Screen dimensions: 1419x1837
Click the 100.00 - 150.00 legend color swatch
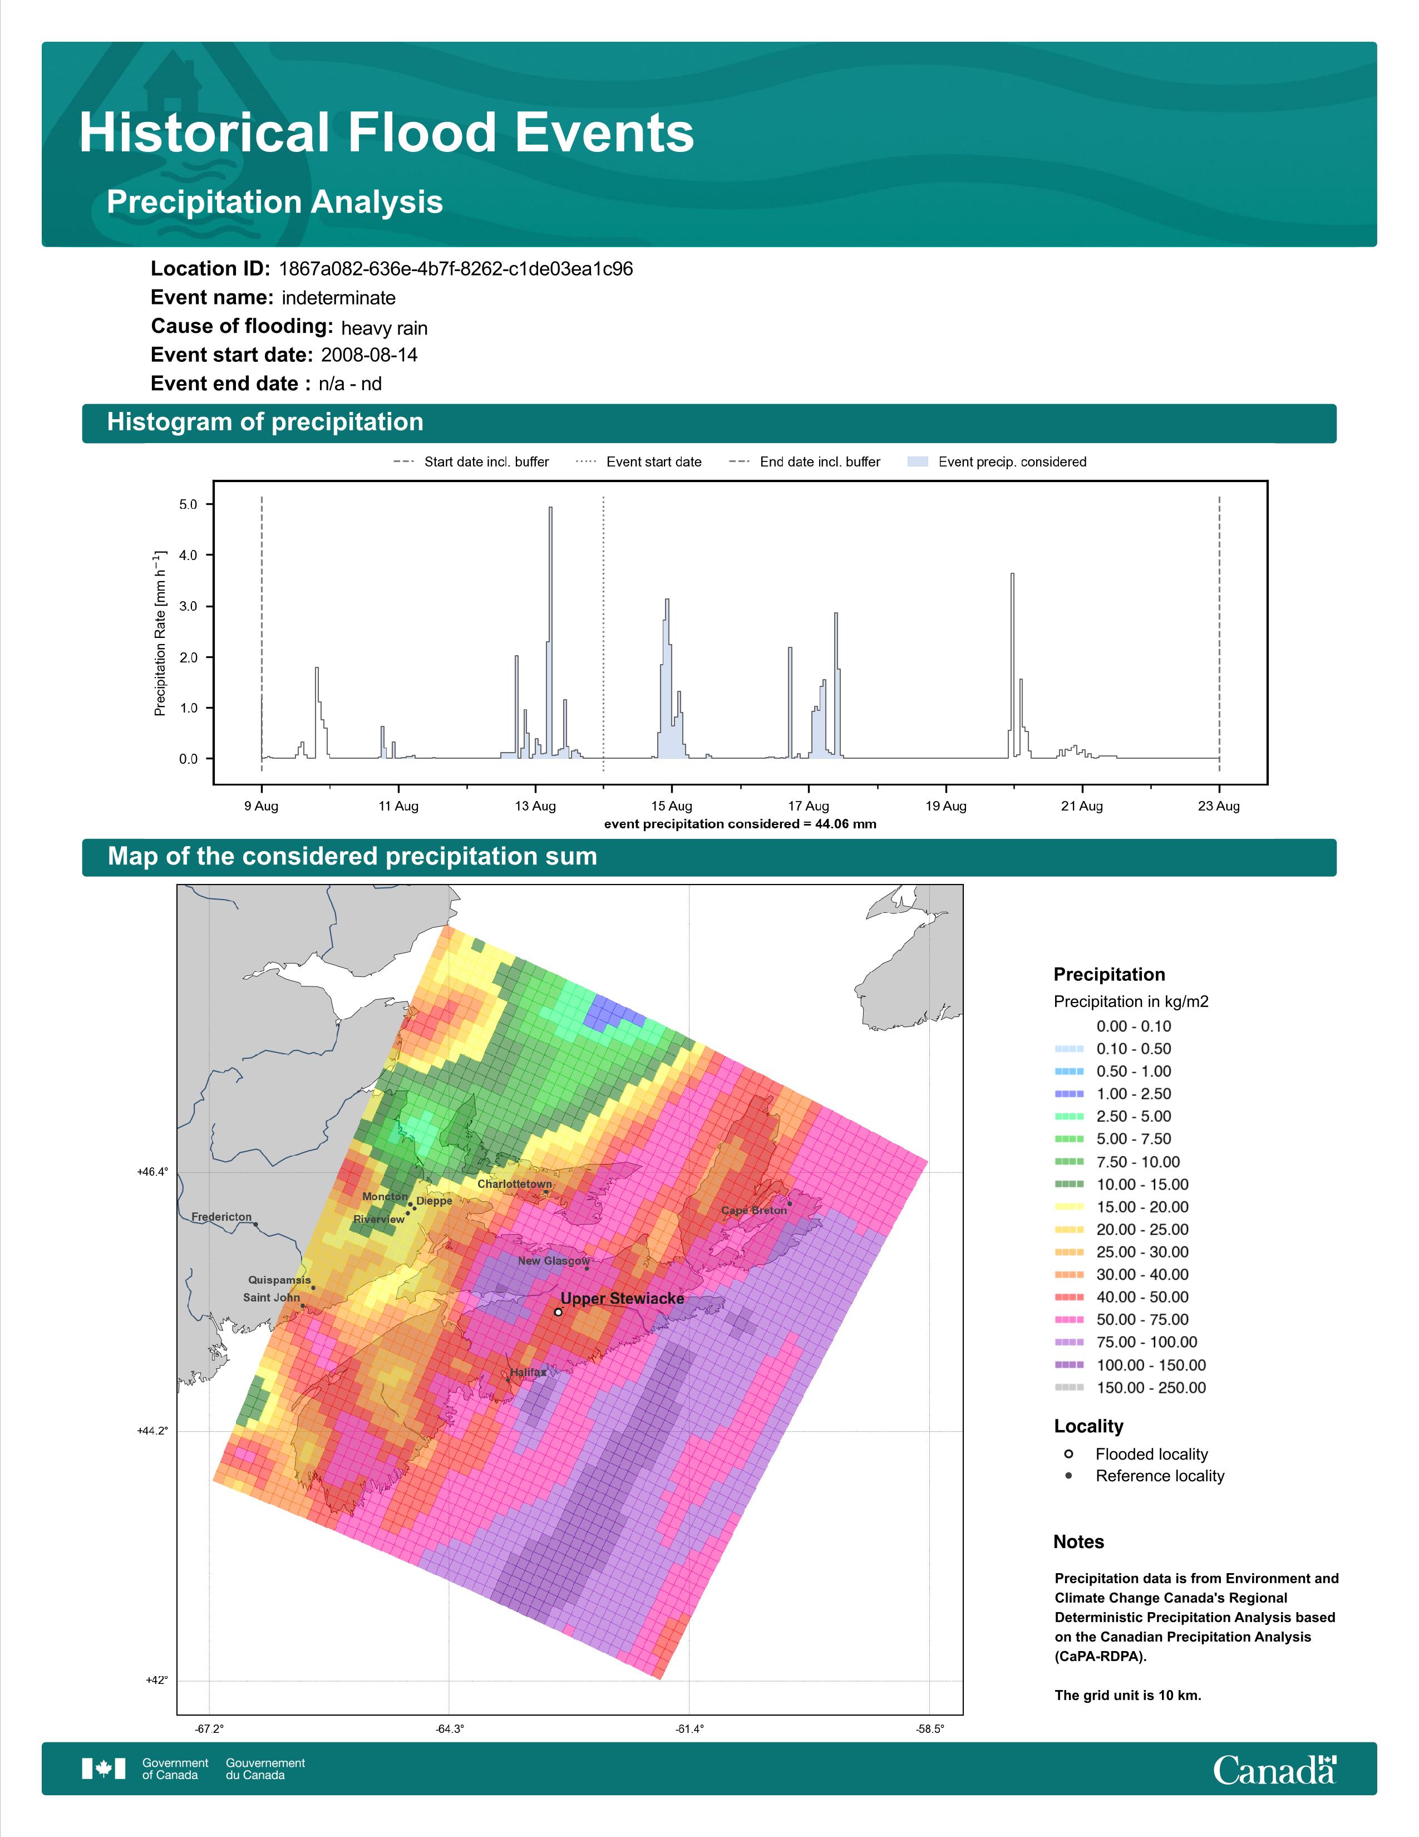pos(1068,1365)
